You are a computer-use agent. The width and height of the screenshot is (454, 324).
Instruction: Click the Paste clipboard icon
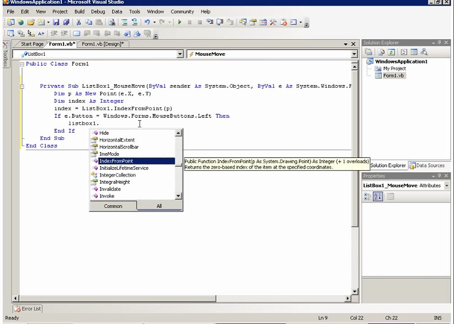[x=99, y=22]
